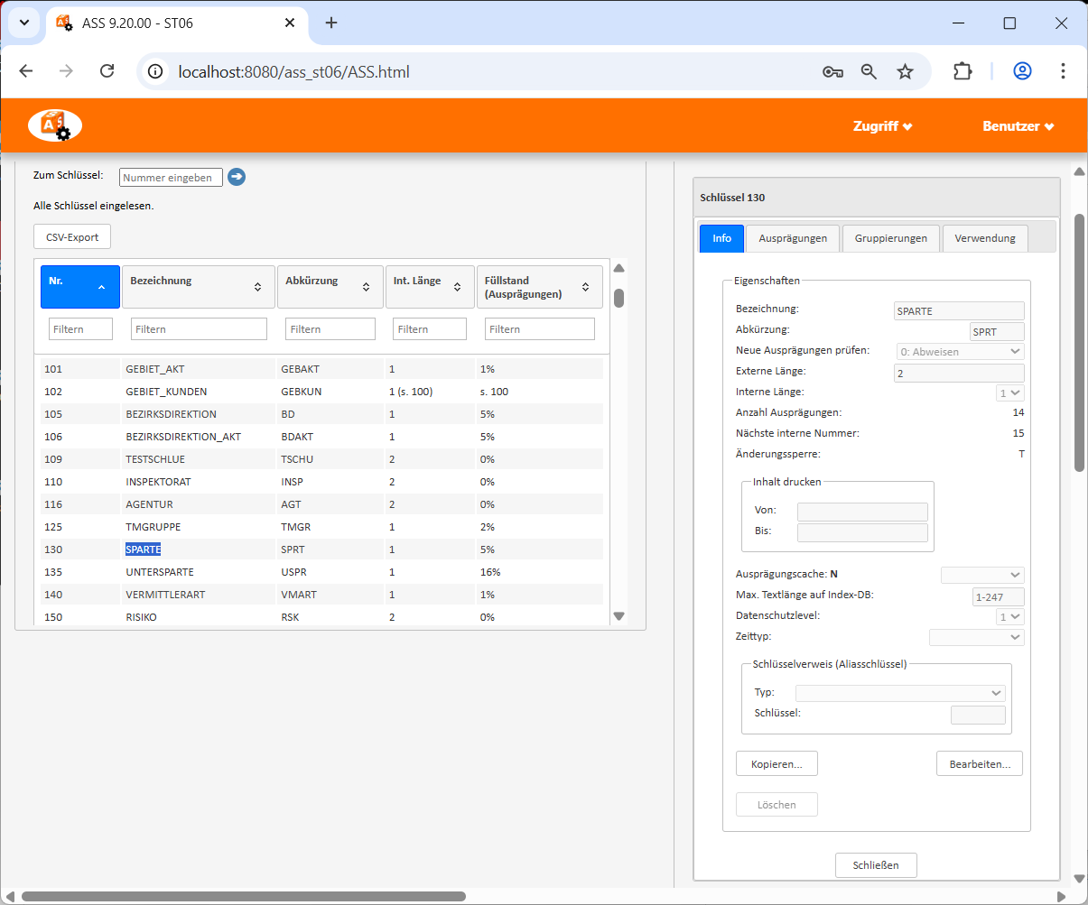Click the site information icon in the address bar

pyautogui.click(x=155, y=71)
